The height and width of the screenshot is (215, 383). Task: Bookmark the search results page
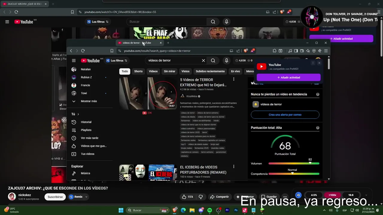[x=112, y=51]
